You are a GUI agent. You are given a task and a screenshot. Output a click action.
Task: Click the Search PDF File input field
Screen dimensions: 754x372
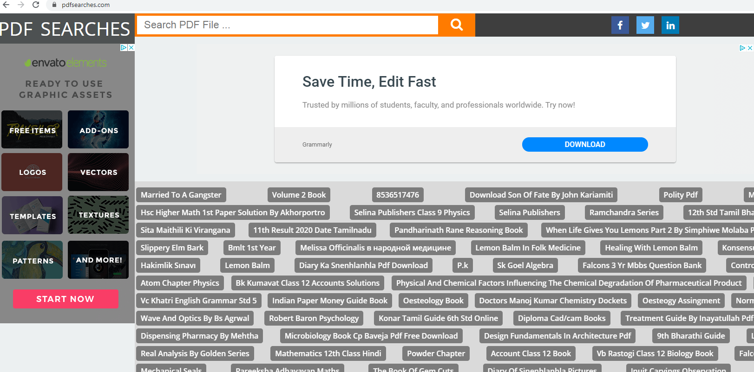(x=288, y=25)
